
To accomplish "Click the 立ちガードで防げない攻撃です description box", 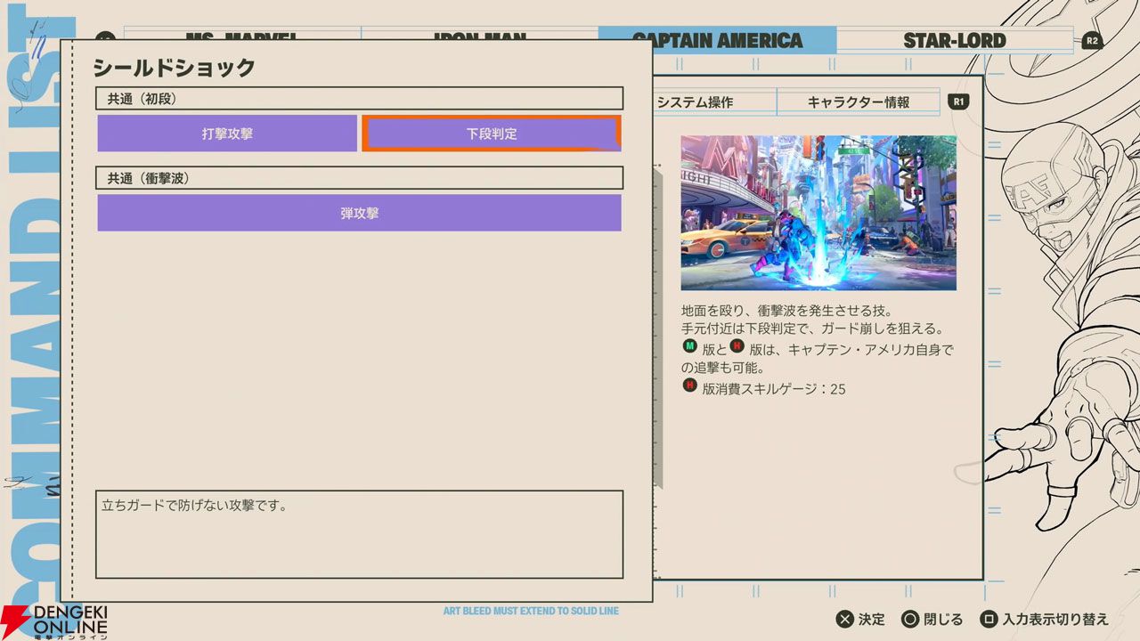I will tap(359, 534).
